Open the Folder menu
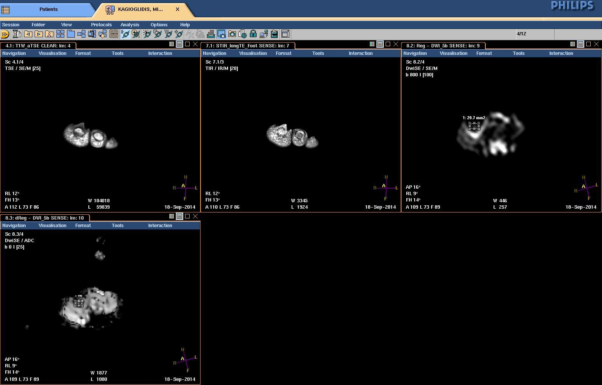602x385 pixels. click(x=38, y=25)
